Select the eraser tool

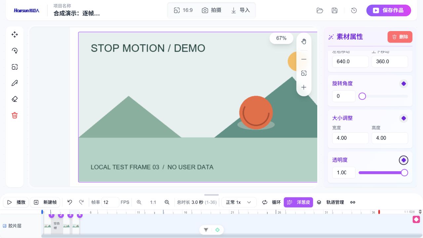(15, 99)
